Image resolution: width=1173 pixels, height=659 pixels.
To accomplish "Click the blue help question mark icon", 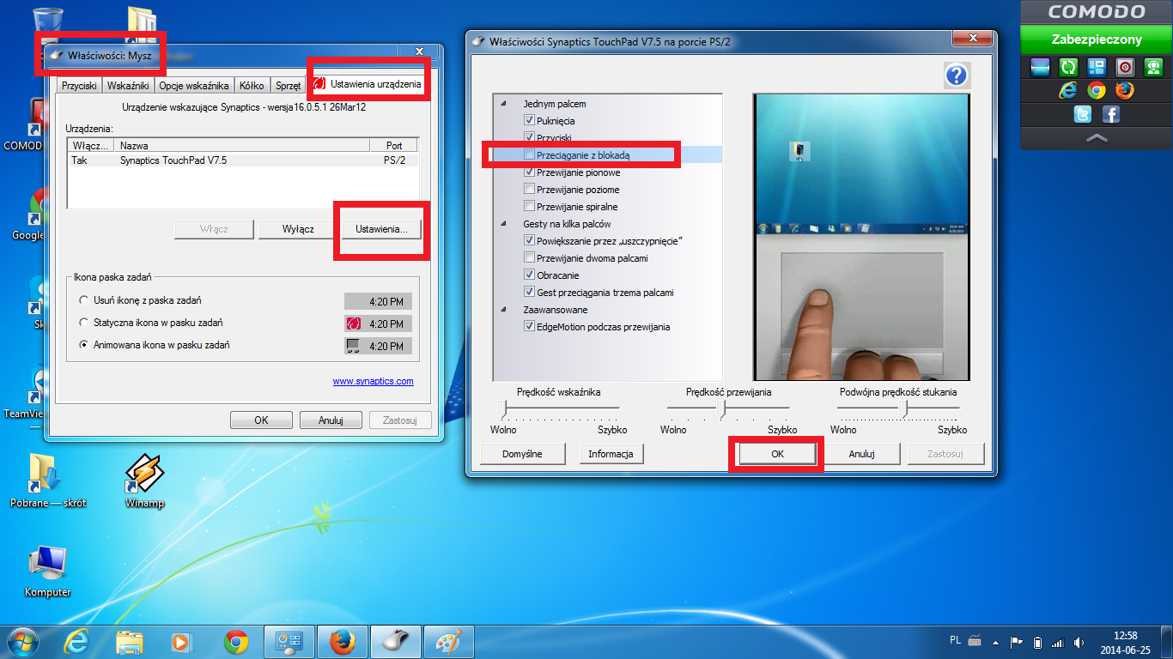I will [x=956, y=76].
